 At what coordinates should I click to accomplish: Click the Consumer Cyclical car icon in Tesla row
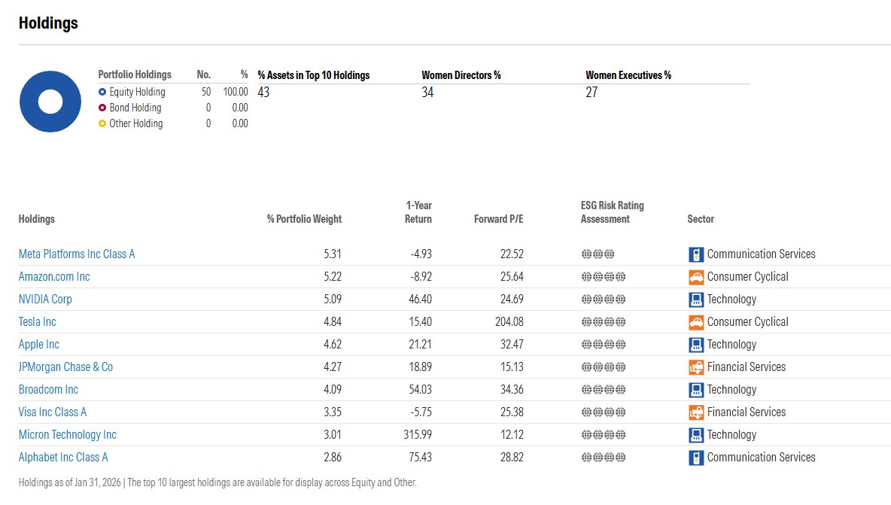click(x=696, y=322)
